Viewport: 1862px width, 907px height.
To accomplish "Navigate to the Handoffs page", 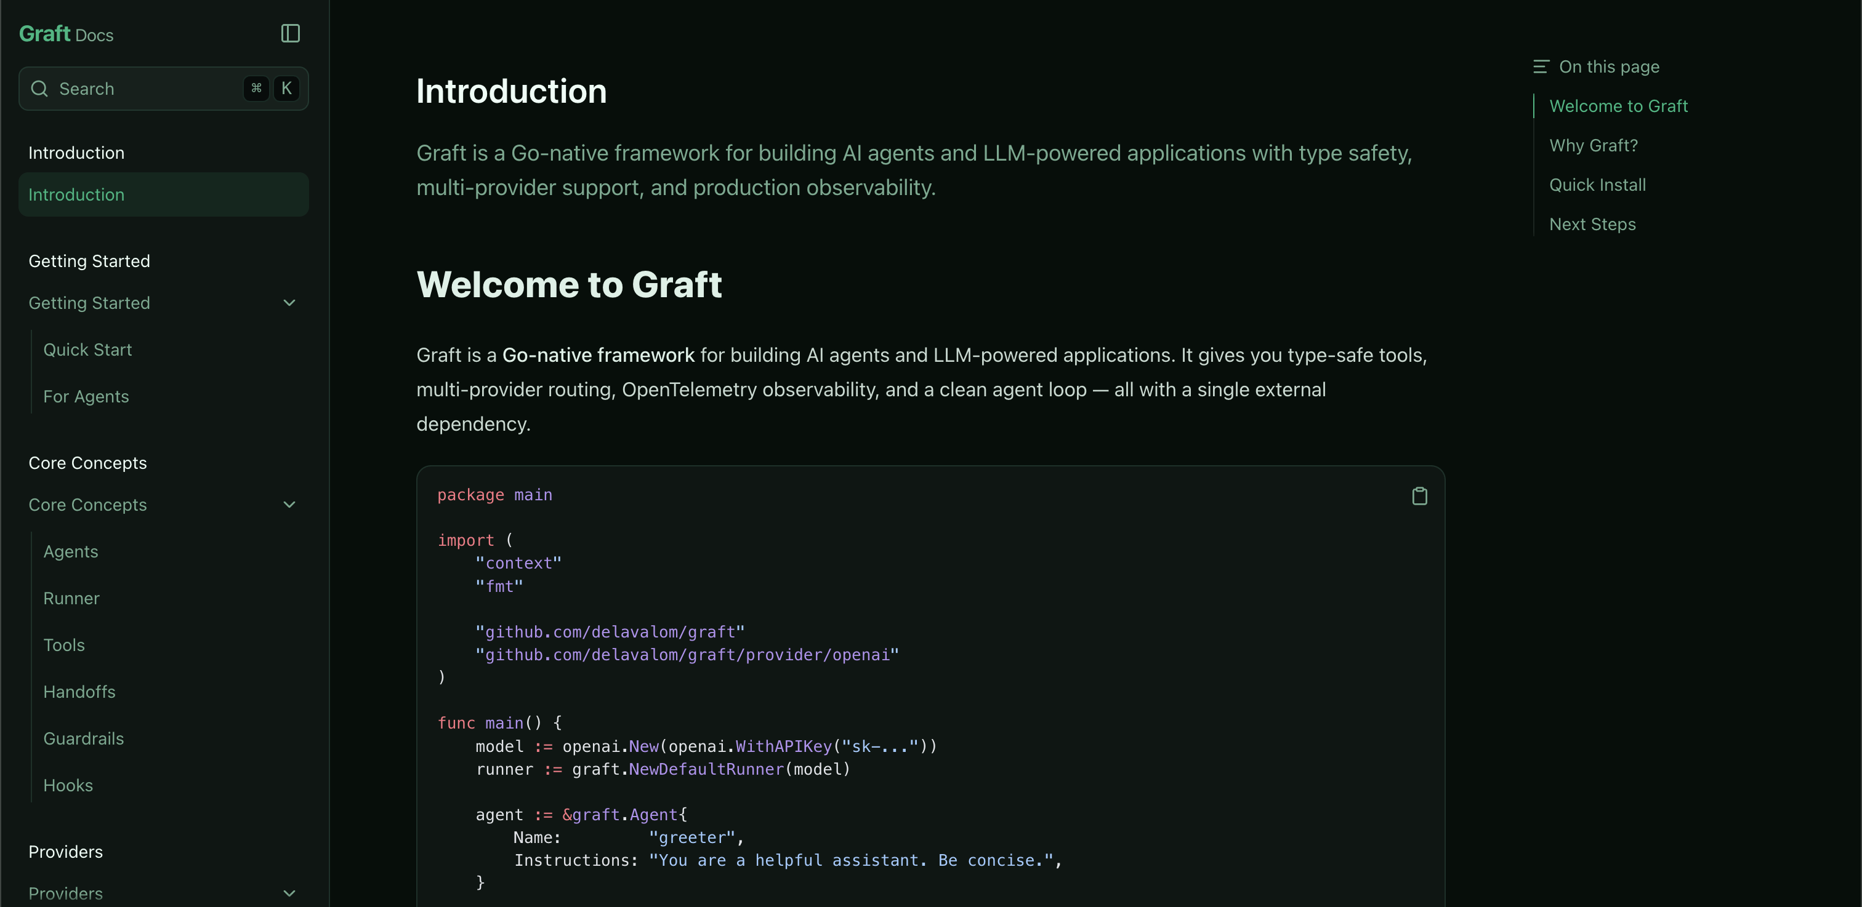I will tap(79, 692).
